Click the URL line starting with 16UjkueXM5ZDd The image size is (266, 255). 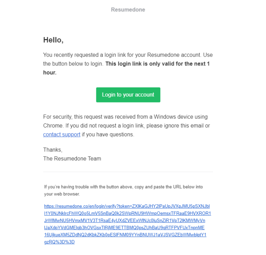tap(125, 235)
